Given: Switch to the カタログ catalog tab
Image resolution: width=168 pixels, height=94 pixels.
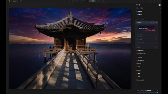Looking at the screenshot, I should [75, 1].
